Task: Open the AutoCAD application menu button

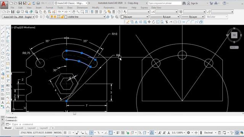Action: [4, 5]
